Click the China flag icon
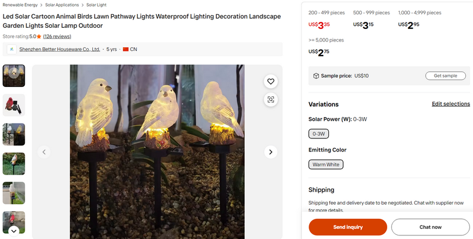 125,49
